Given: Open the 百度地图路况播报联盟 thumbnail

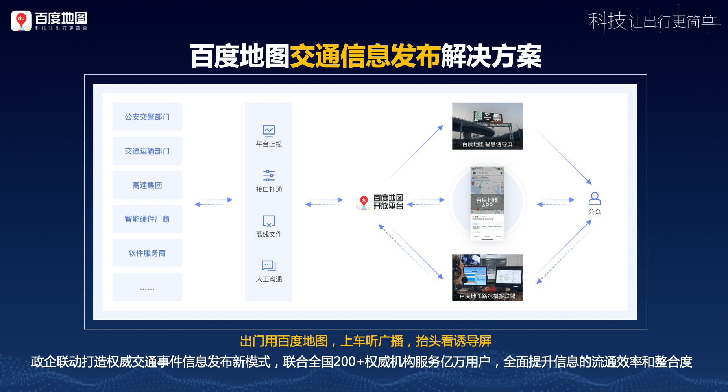Looking at the screenshot, I should tap(487, 277).
